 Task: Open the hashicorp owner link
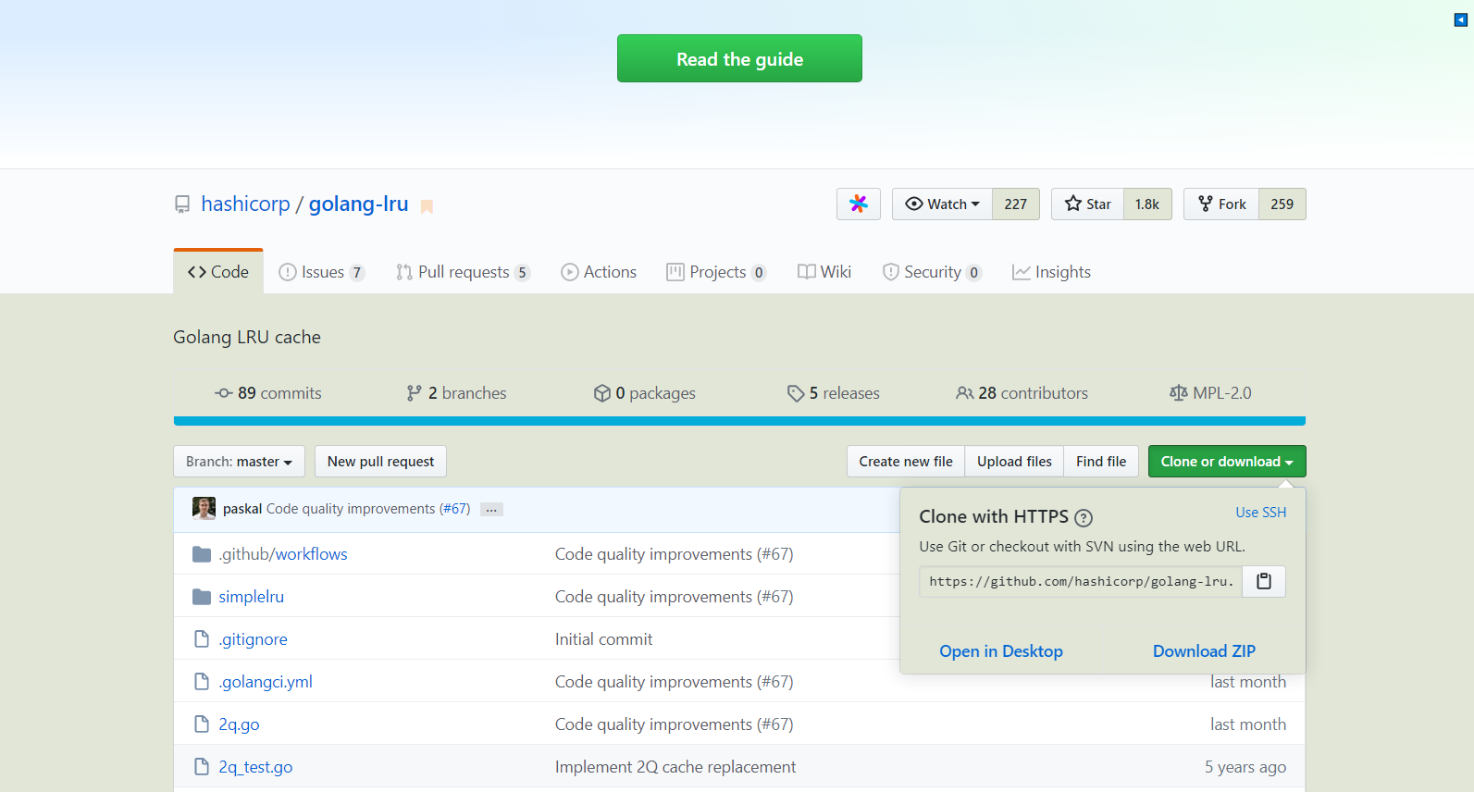pos(245,204)
